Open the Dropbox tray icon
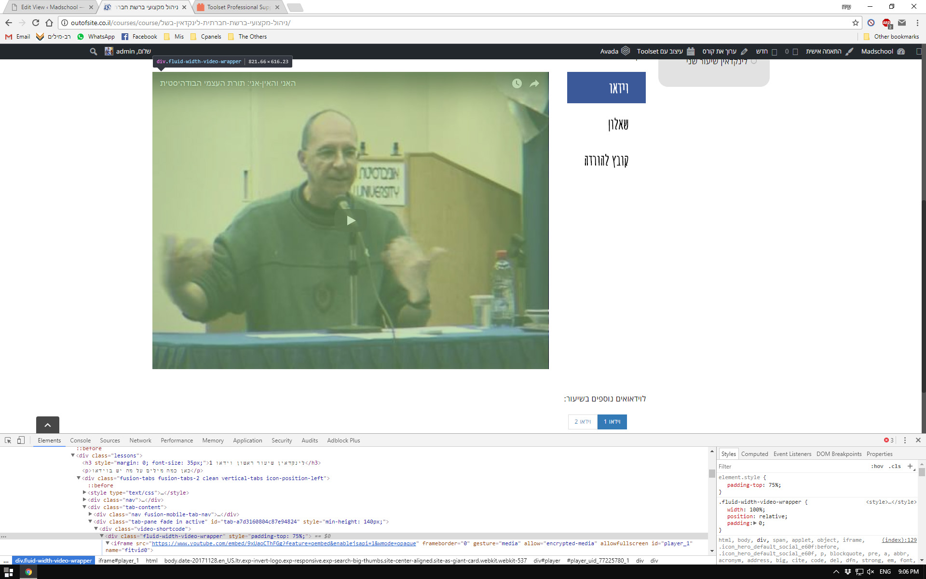Image resolution: width=926 pixels, height=579 pixels. [x=847, y=572]
